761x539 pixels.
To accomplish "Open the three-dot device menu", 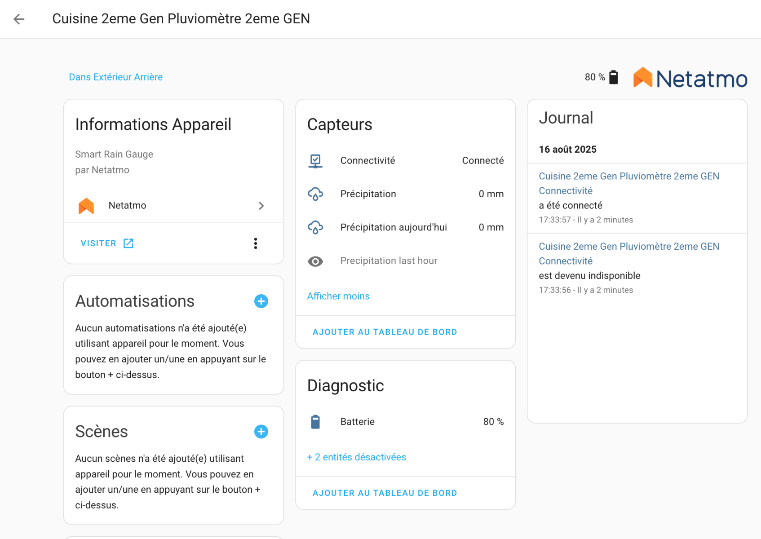I will [256, 243].
